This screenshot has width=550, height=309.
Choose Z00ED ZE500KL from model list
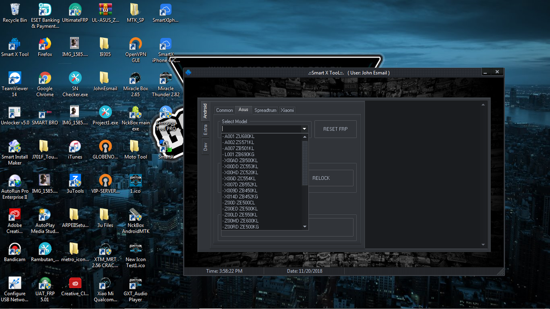tap(262, 209)
